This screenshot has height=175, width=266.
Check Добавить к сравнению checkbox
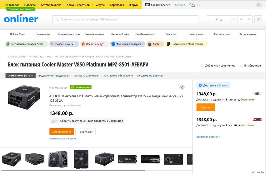tap(202, 65)
